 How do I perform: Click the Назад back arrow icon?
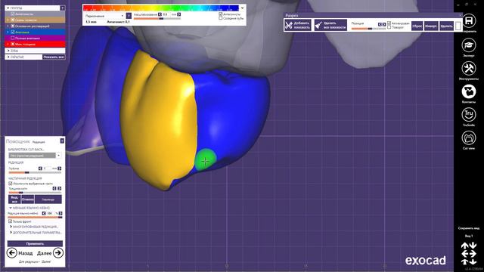tap(12, 253)
